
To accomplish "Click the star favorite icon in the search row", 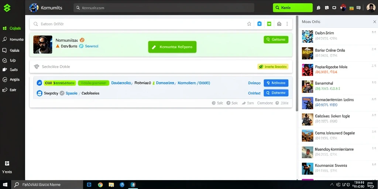I will coord(249,24).
